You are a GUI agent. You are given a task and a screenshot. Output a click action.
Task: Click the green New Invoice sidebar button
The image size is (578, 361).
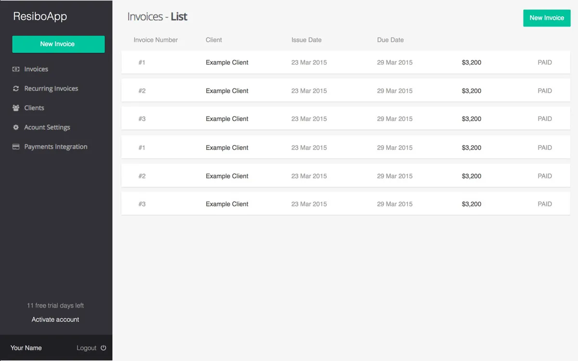coord(58,44)
